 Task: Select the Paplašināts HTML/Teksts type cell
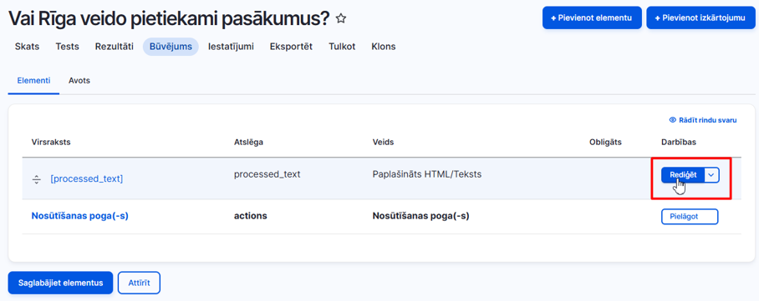coord(427,174)
